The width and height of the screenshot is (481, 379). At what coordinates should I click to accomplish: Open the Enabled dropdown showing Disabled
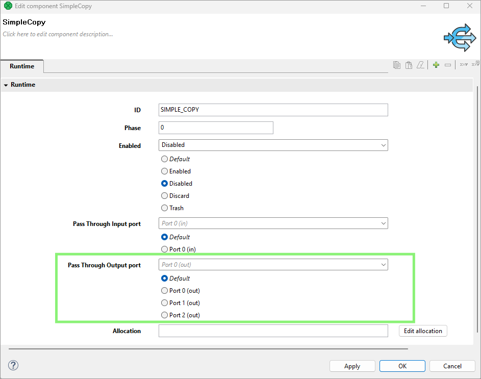(x=273, y=145)
